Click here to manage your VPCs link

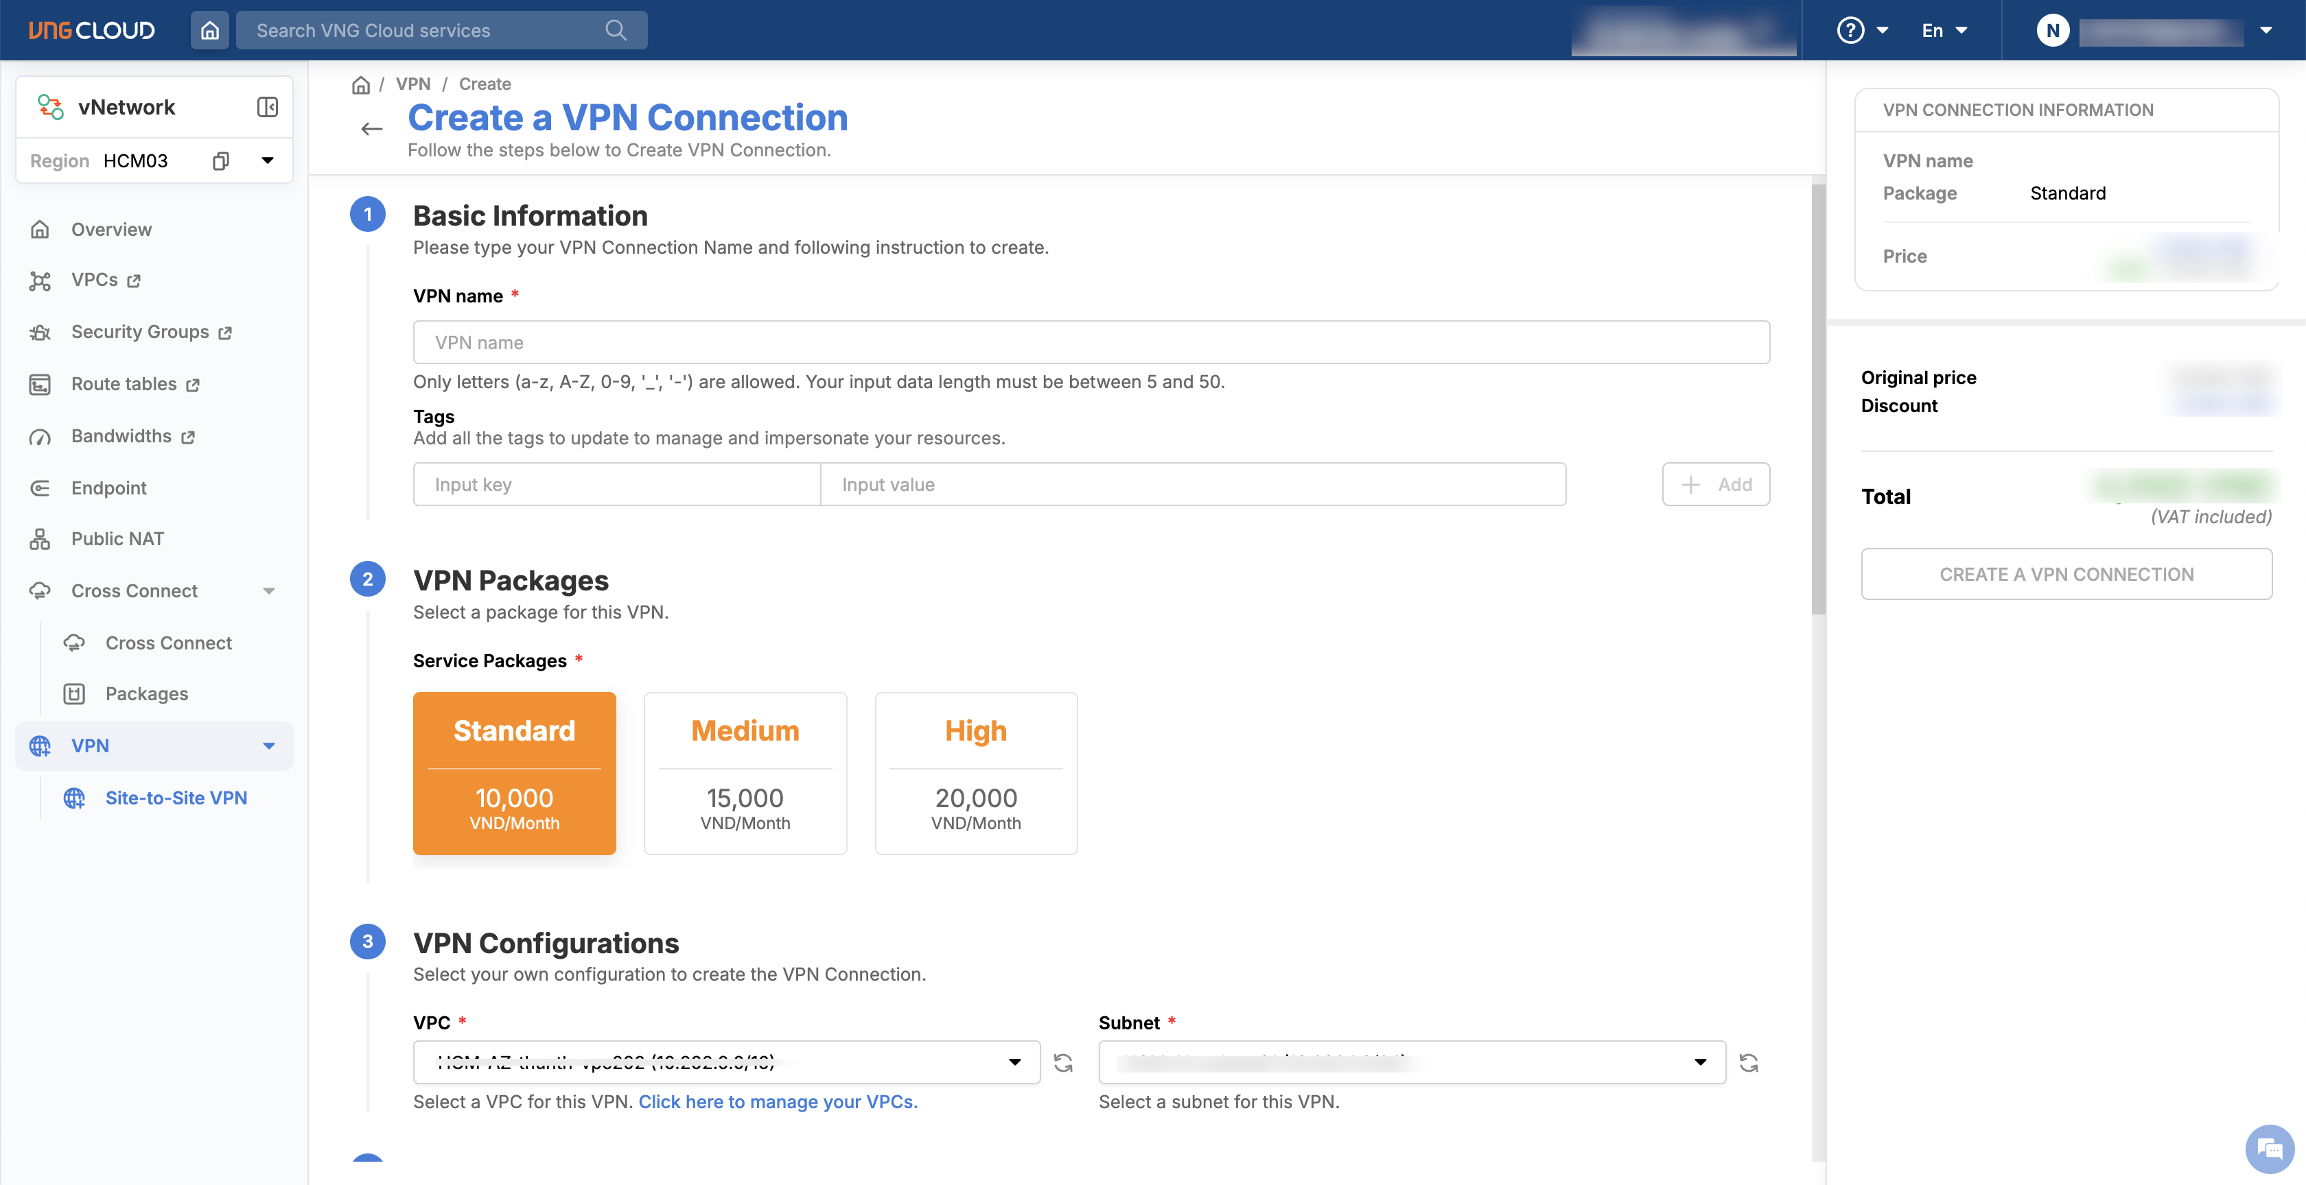[777, 1102]
